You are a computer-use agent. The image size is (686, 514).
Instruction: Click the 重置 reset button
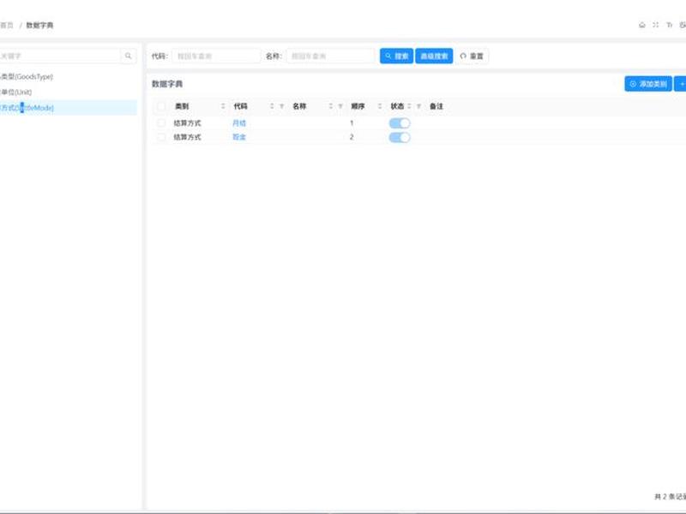pyautogui.click(x=472, y=56)
